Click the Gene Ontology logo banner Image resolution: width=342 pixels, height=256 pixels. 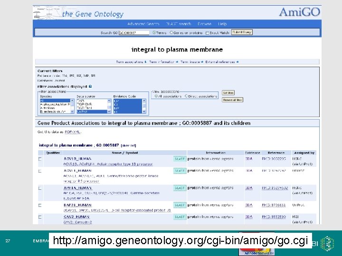point(78,13)
